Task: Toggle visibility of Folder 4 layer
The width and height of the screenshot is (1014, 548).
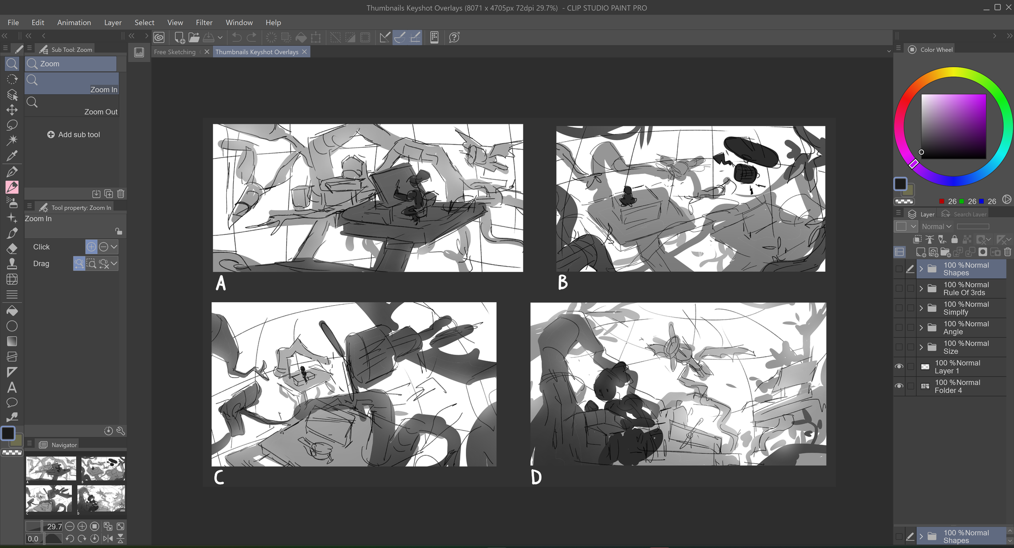Action: click(899, 386)
